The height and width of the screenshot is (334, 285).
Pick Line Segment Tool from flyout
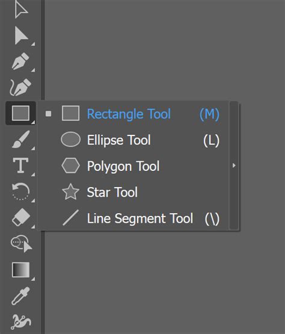point(133,218)
